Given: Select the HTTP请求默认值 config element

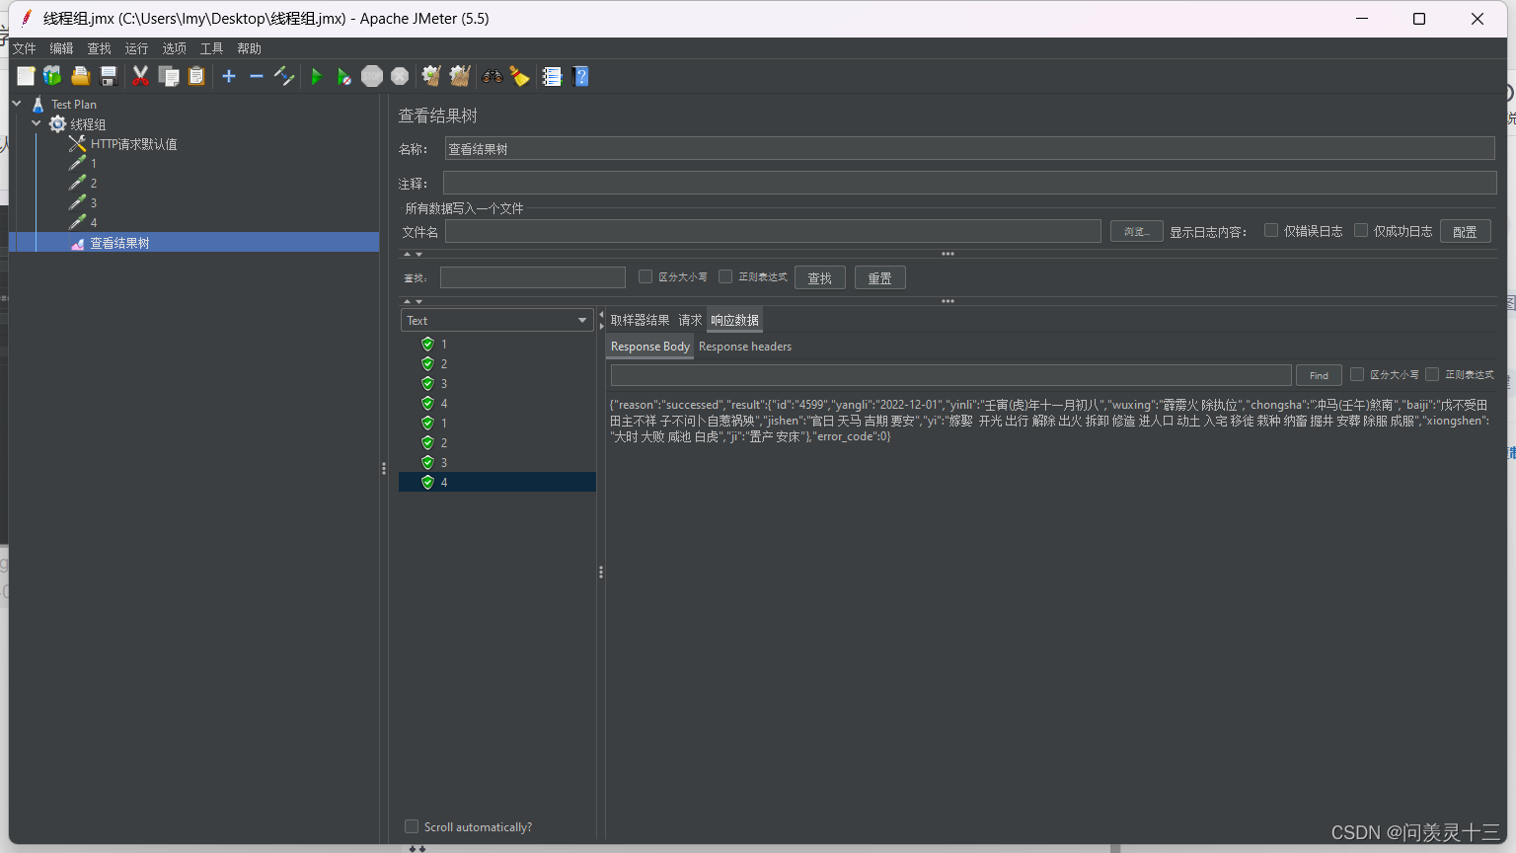Looking at the screenshot, I should point(123,144).
